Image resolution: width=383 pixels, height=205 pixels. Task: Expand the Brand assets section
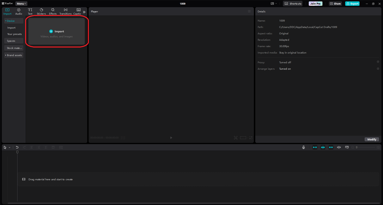[x=14, y=55]
